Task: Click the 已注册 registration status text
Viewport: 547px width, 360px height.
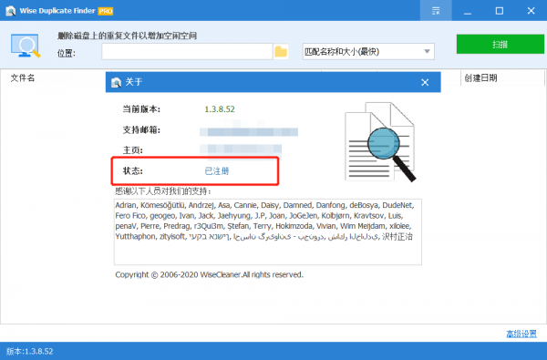Action: point(217,171)
